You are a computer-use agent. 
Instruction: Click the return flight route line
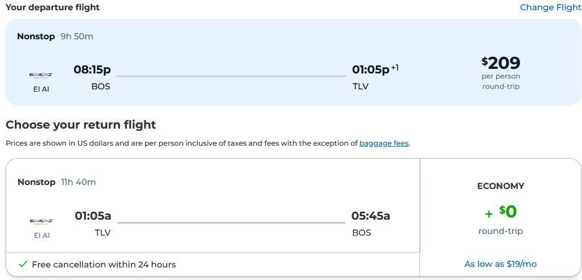[231, 223]
